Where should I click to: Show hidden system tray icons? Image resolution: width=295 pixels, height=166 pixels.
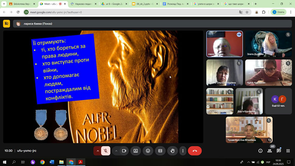coord(248,162)
